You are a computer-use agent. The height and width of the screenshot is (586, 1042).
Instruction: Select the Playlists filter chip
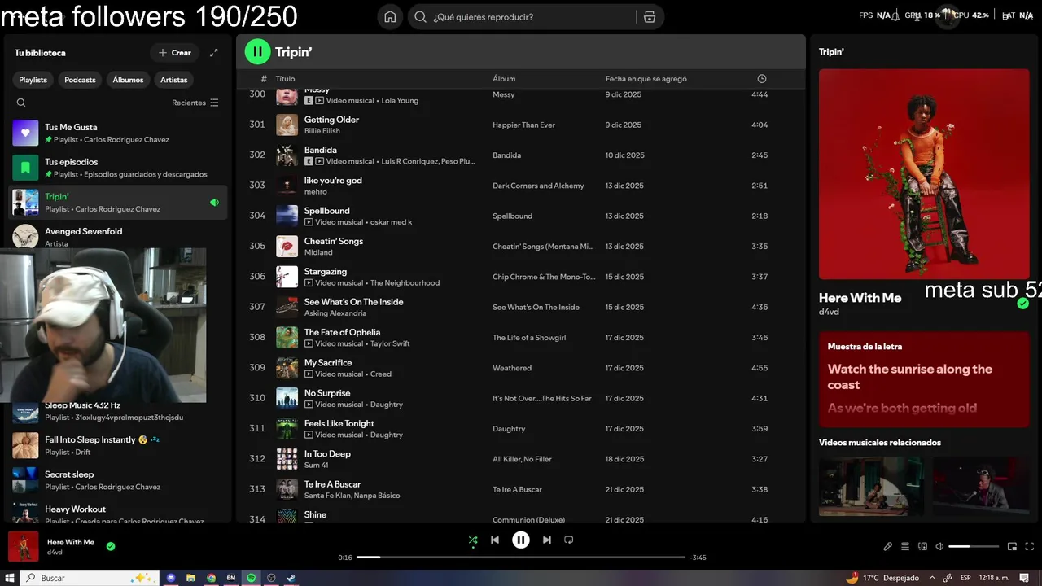(x=33, y=80)
